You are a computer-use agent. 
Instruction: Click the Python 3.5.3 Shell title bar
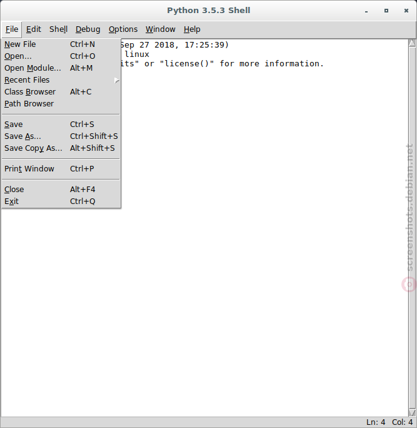coord(208,11)
